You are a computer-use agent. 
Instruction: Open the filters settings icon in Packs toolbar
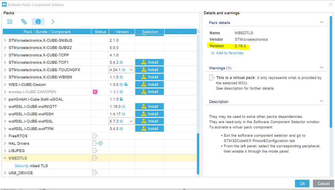click(10, 21)
